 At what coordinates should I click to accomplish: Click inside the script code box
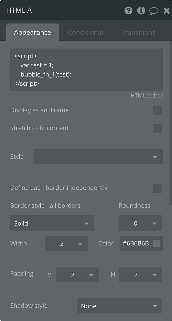[86, 70]
